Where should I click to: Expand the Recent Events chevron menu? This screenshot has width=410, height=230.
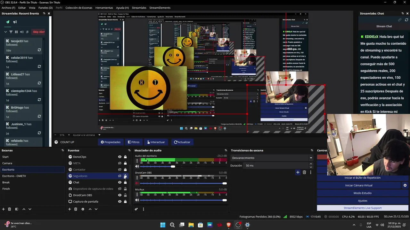(x=5, y=32)
